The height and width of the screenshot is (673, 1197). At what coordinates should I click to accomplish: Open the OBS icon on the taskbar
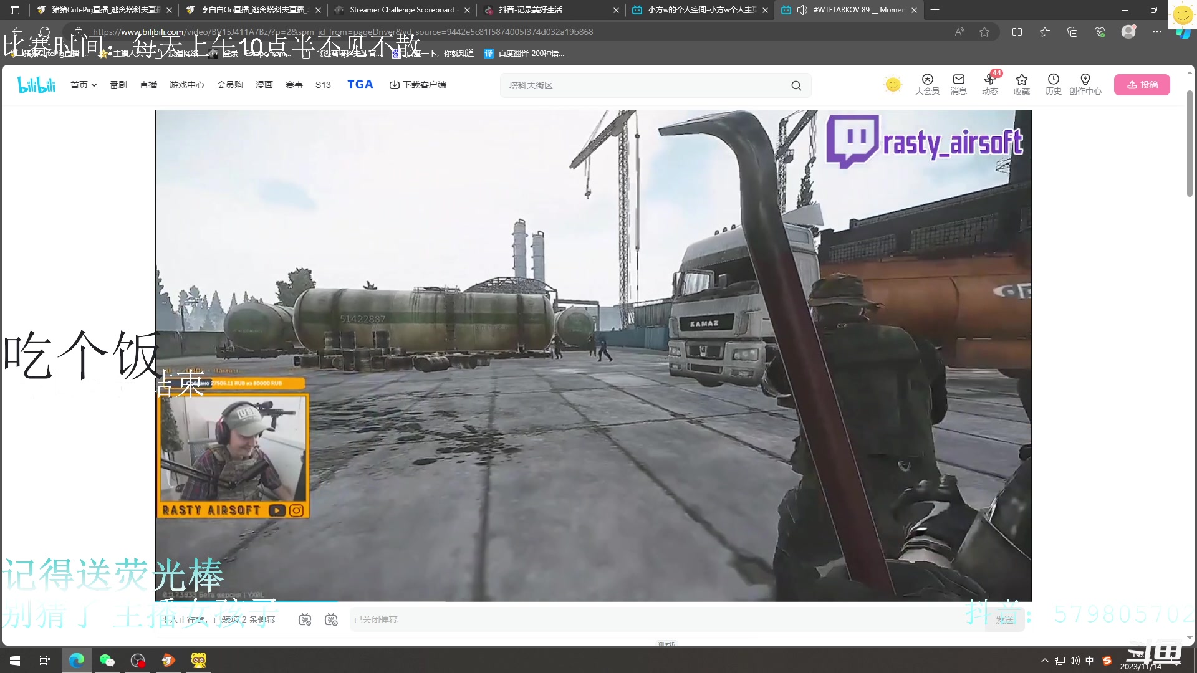tap(138, 661)
